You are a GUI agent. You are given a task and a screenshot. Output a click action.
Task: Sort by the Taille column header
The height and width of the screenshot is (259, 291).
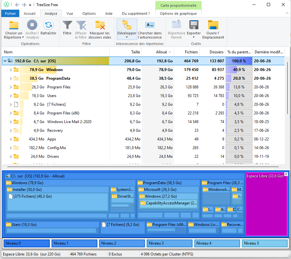click(126, 52)
